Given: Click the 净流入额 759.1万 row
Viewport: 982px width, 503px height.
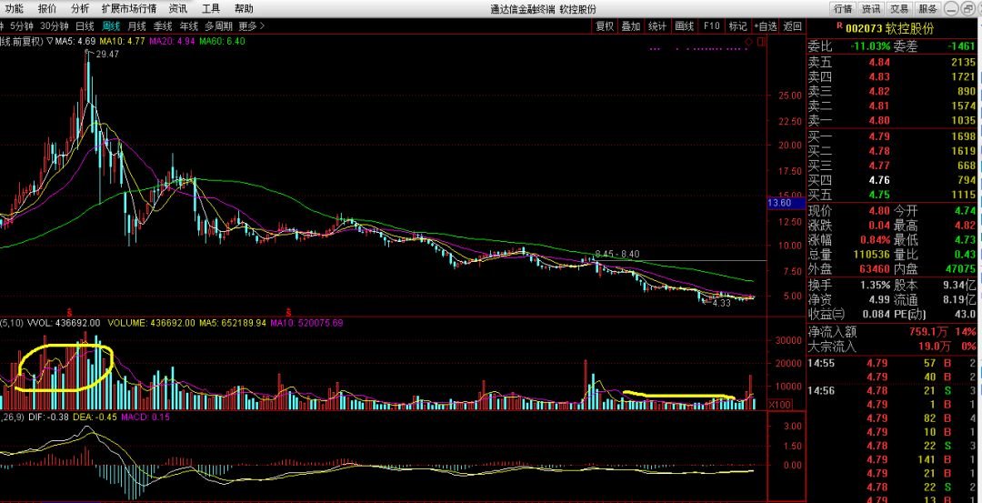Looking at the screenshot, I should (x=892, y=332).
